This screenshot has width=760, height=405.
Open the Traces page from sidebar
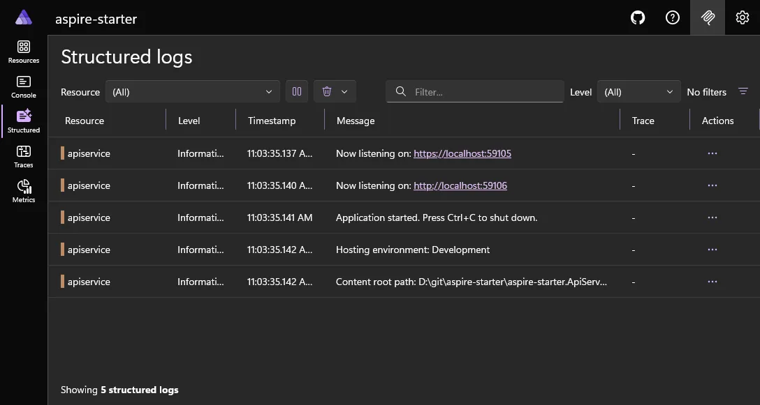[23, 157]
